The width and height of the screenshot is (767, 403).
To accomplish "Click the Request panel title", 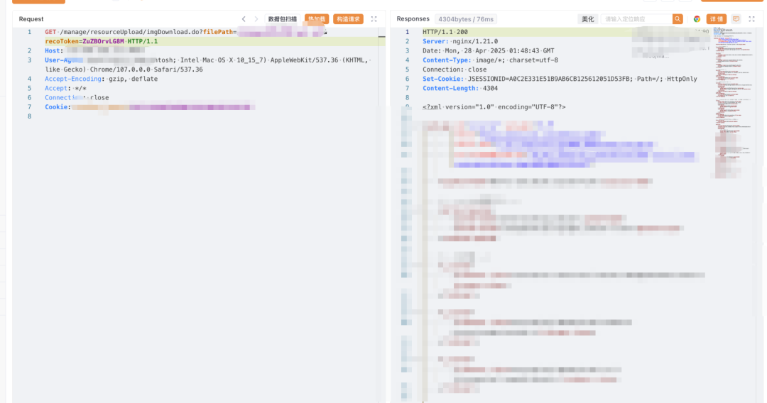I will 31,19.
